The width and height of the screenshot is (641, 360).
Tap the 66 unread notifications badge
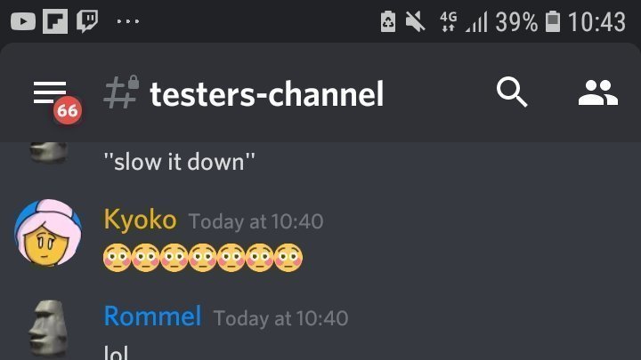[68, 111]
